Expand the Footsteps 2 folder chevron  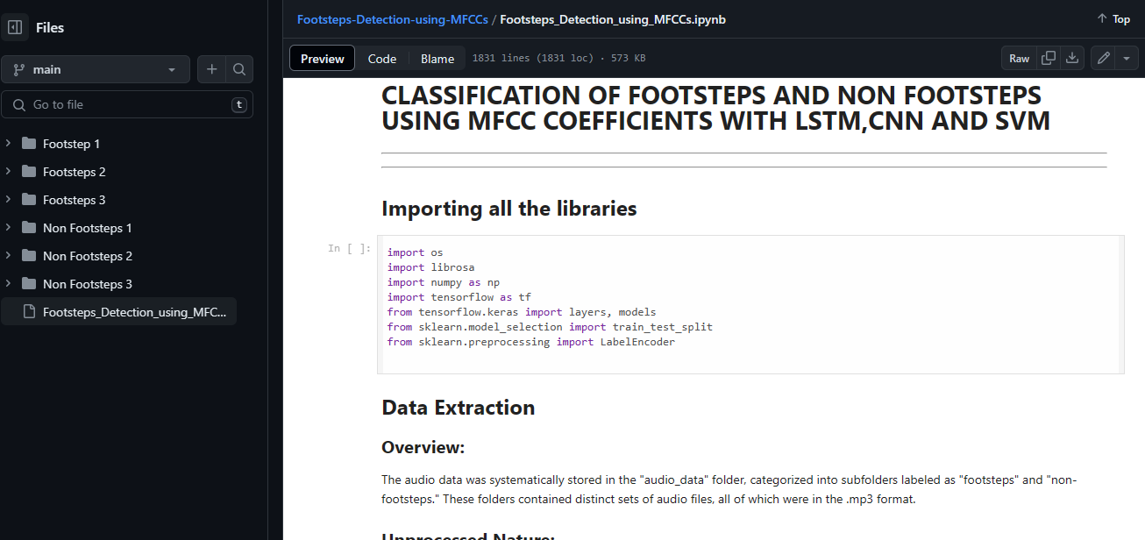click(8, 171)
